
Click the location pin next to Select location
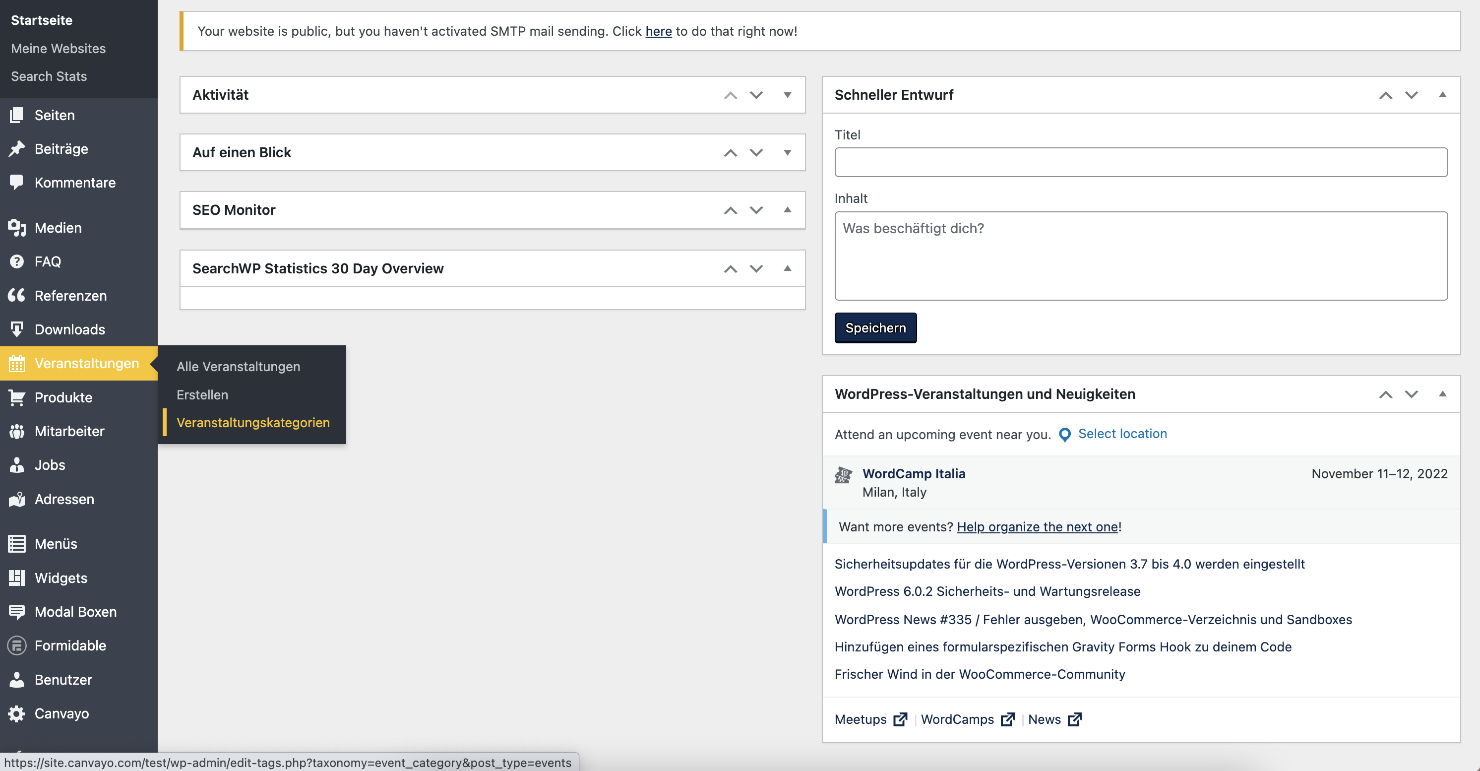click(1064, 434)
